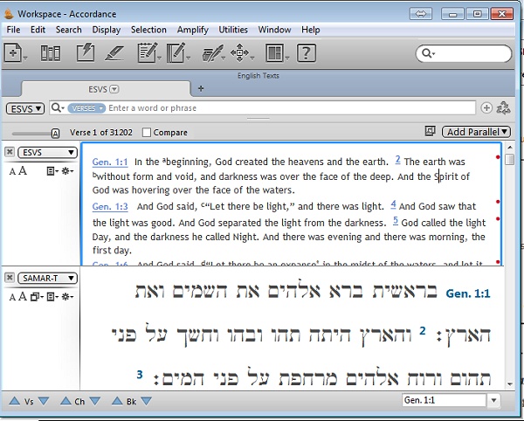Image resolution: width=524 pixels, height=421 pixels.
Task: Open the Edit menu
Action: [38, 30]
